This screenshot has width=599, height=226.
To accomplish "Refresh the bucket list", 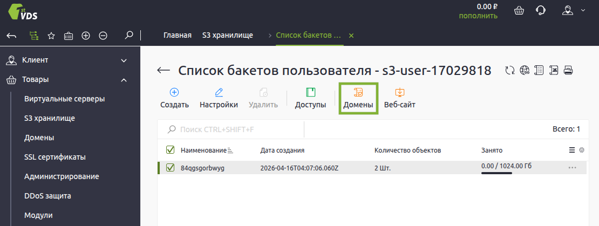I will point(509,70).
